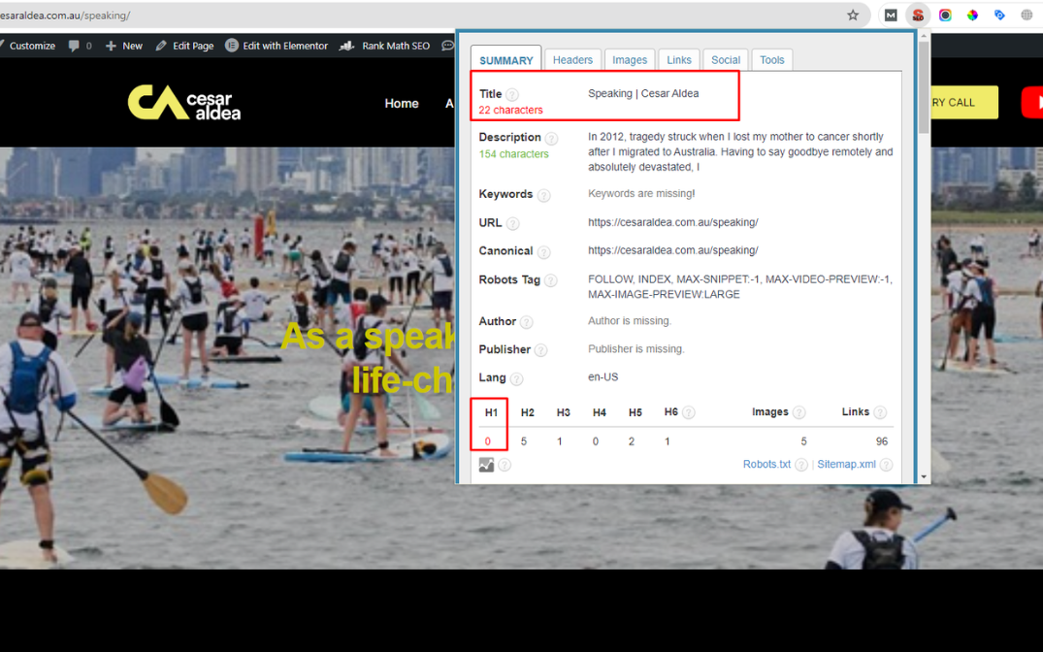Open the Sitemap.xml link

[846, 465]
